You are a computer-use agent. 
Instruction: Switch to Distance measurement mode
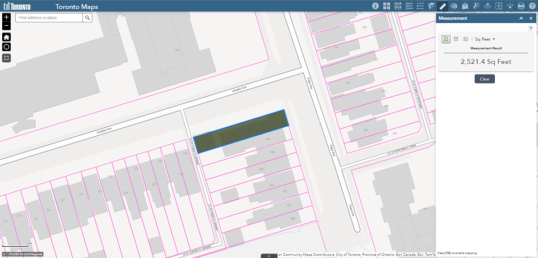[456, 39]
